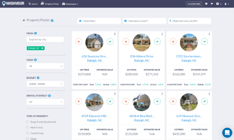234x140 pixels.
Task: Enable the Multi Family checkbox
Action: pos(27,127)
